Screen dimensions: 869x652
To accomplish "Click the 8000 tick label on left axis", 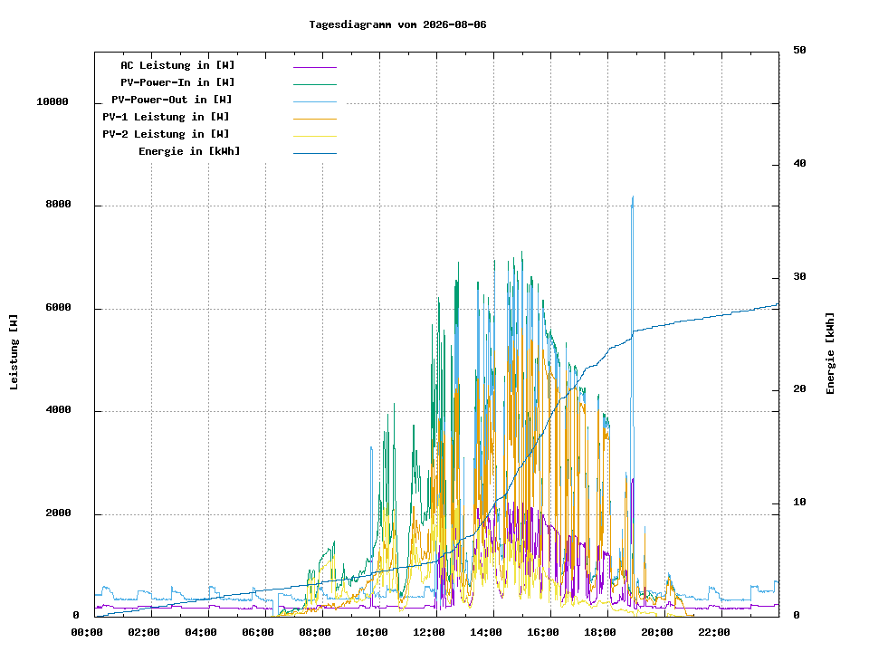I will [58, 204].
